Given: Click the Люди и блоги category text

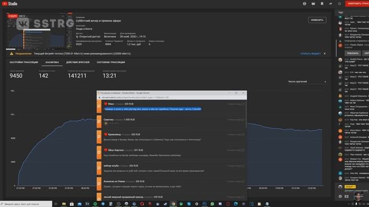Looking at the screenshot, I should [84, 29].
